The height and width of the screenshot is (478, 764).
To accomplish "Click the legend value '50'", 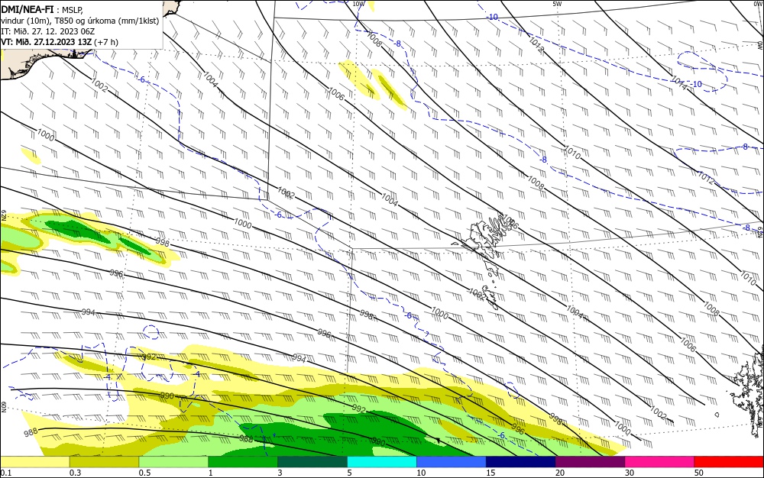I will pyautogui.click(x=699, y=473).
